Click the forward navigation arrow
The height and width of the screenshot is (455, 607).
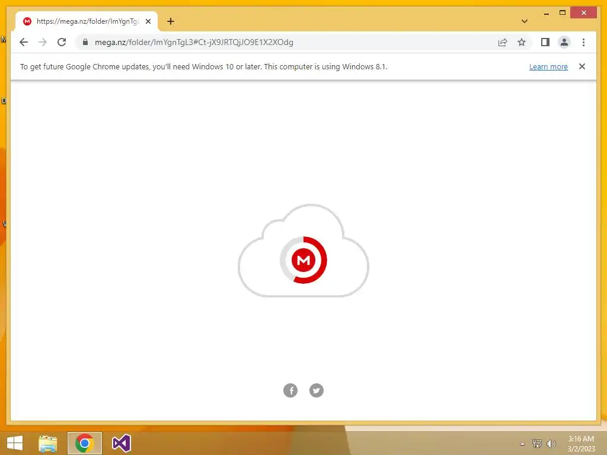pos(43,42)
